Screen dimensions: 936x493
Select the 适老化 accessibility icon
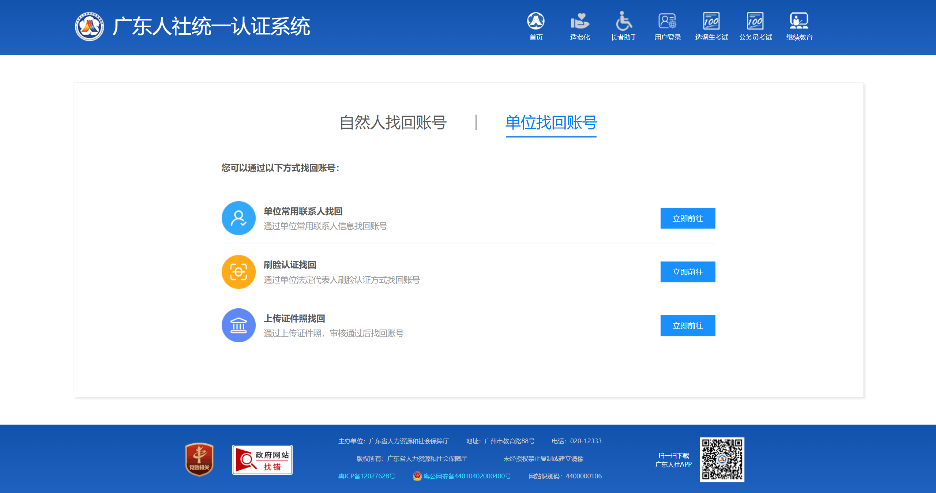click(580, 21)
